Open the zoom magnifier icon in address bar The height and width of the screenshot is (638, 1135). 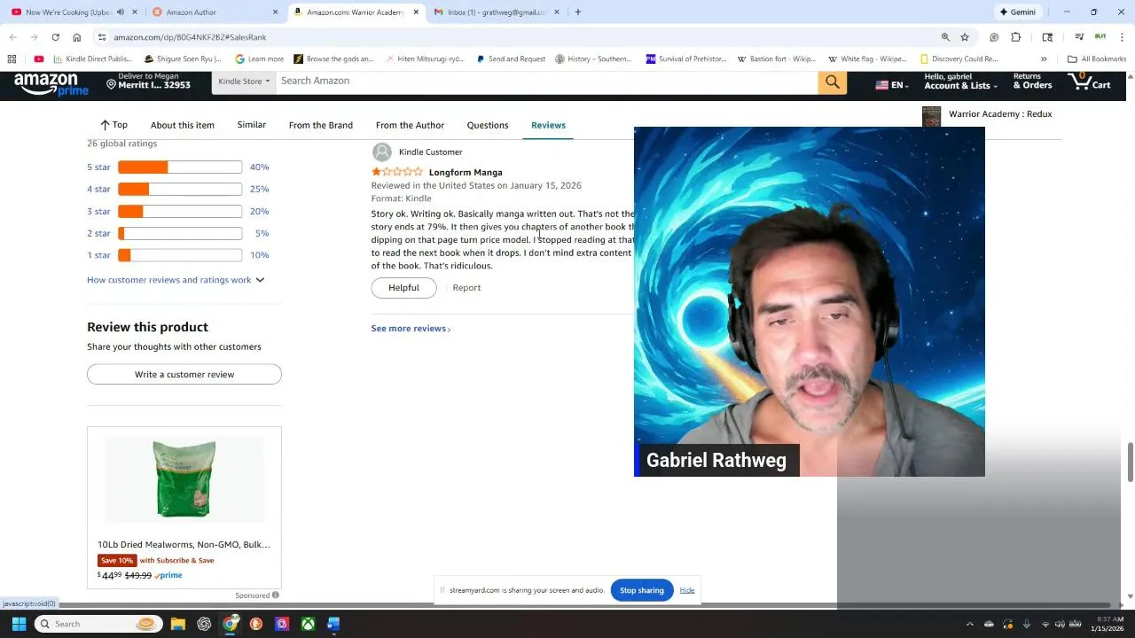(945, 37)
